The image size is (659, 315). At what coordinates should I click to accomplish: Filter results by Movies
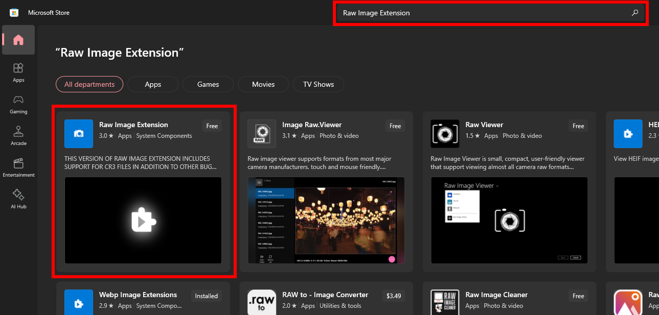coord(263,84)
